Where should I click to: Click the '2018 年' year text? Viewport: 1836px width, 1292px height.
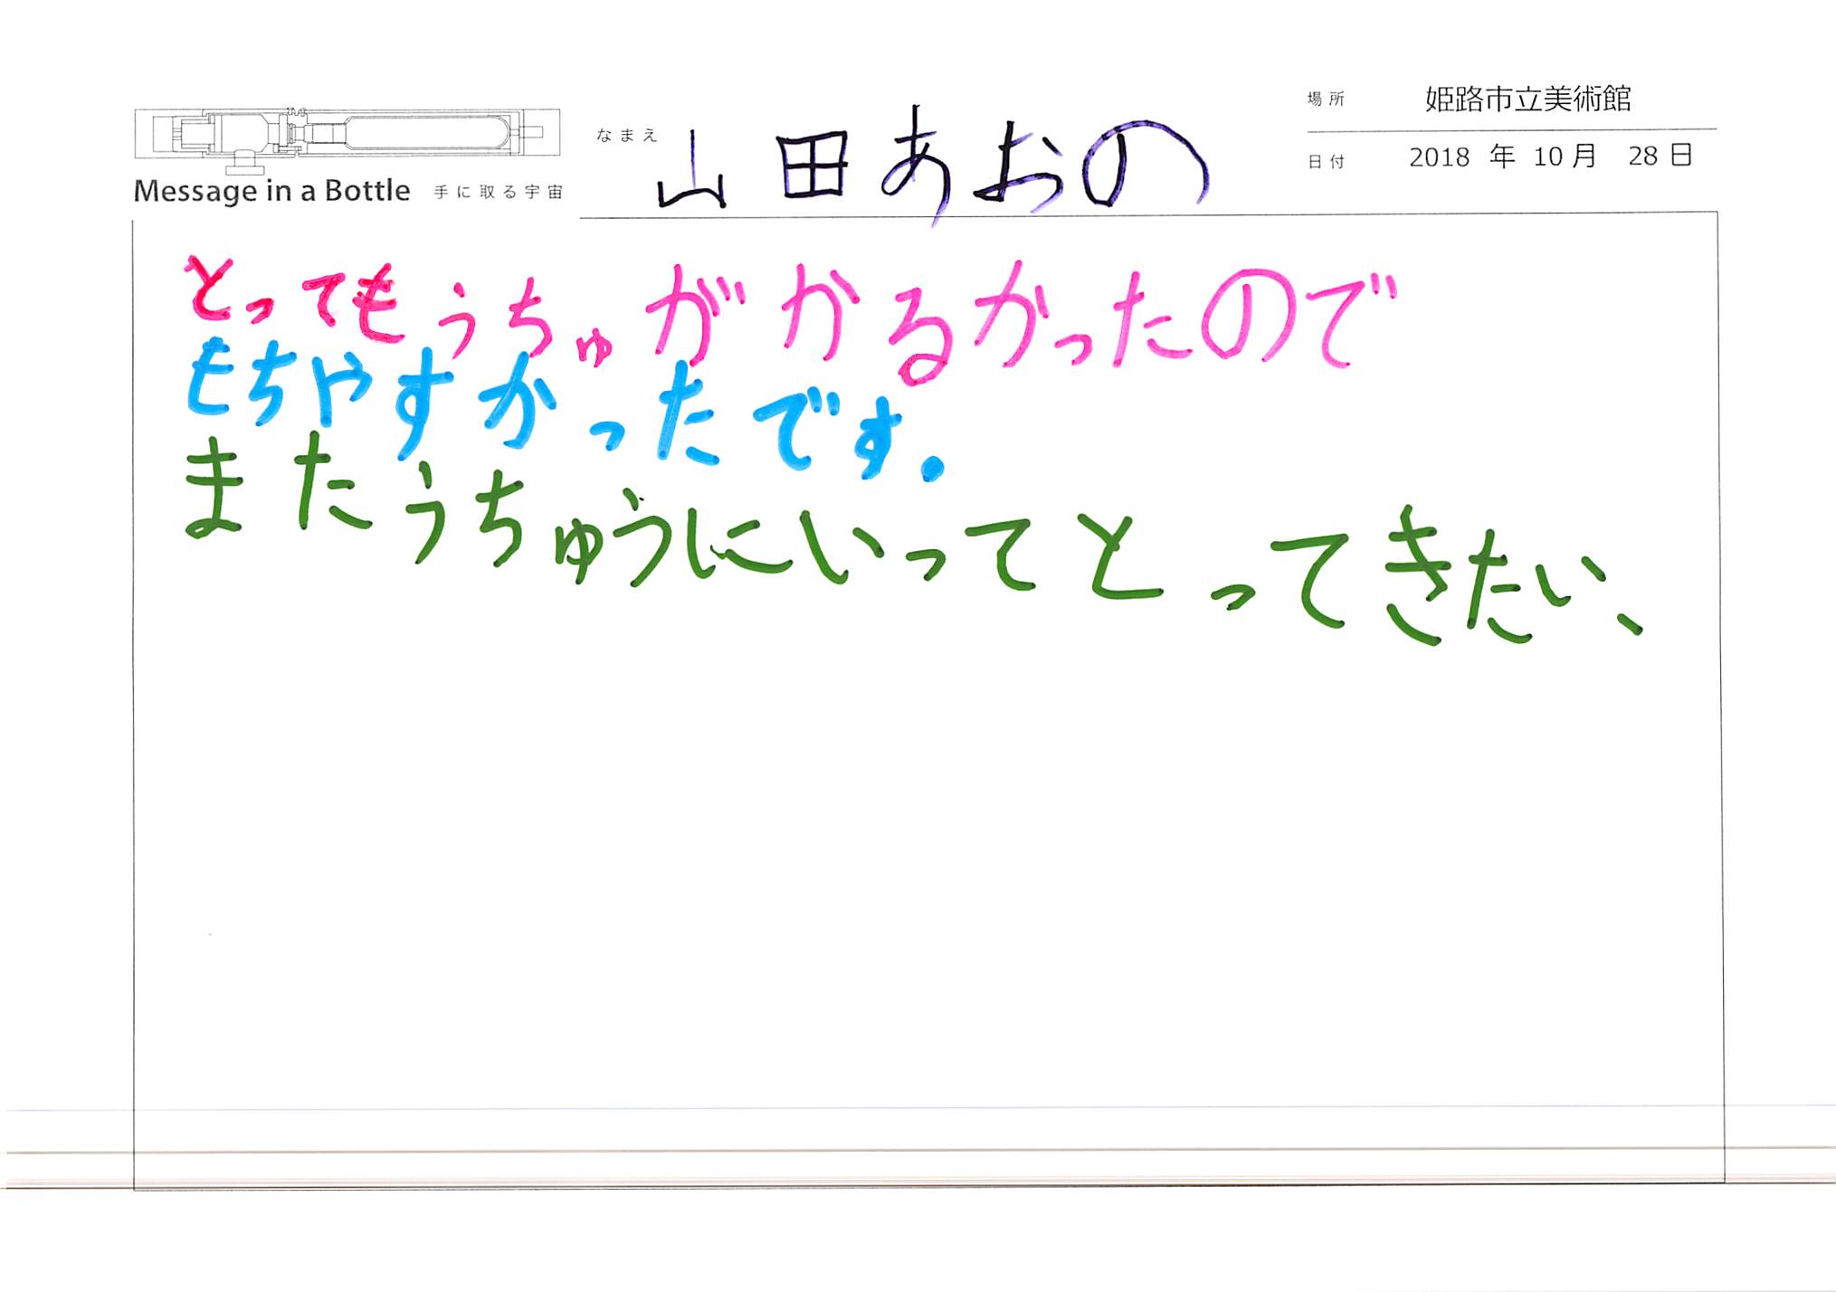[x=1462, y=157]
